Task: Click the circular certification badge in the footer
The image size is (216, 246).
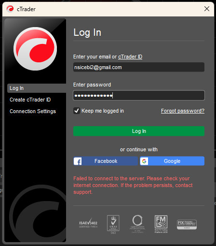Action: (x=137, y=224)
